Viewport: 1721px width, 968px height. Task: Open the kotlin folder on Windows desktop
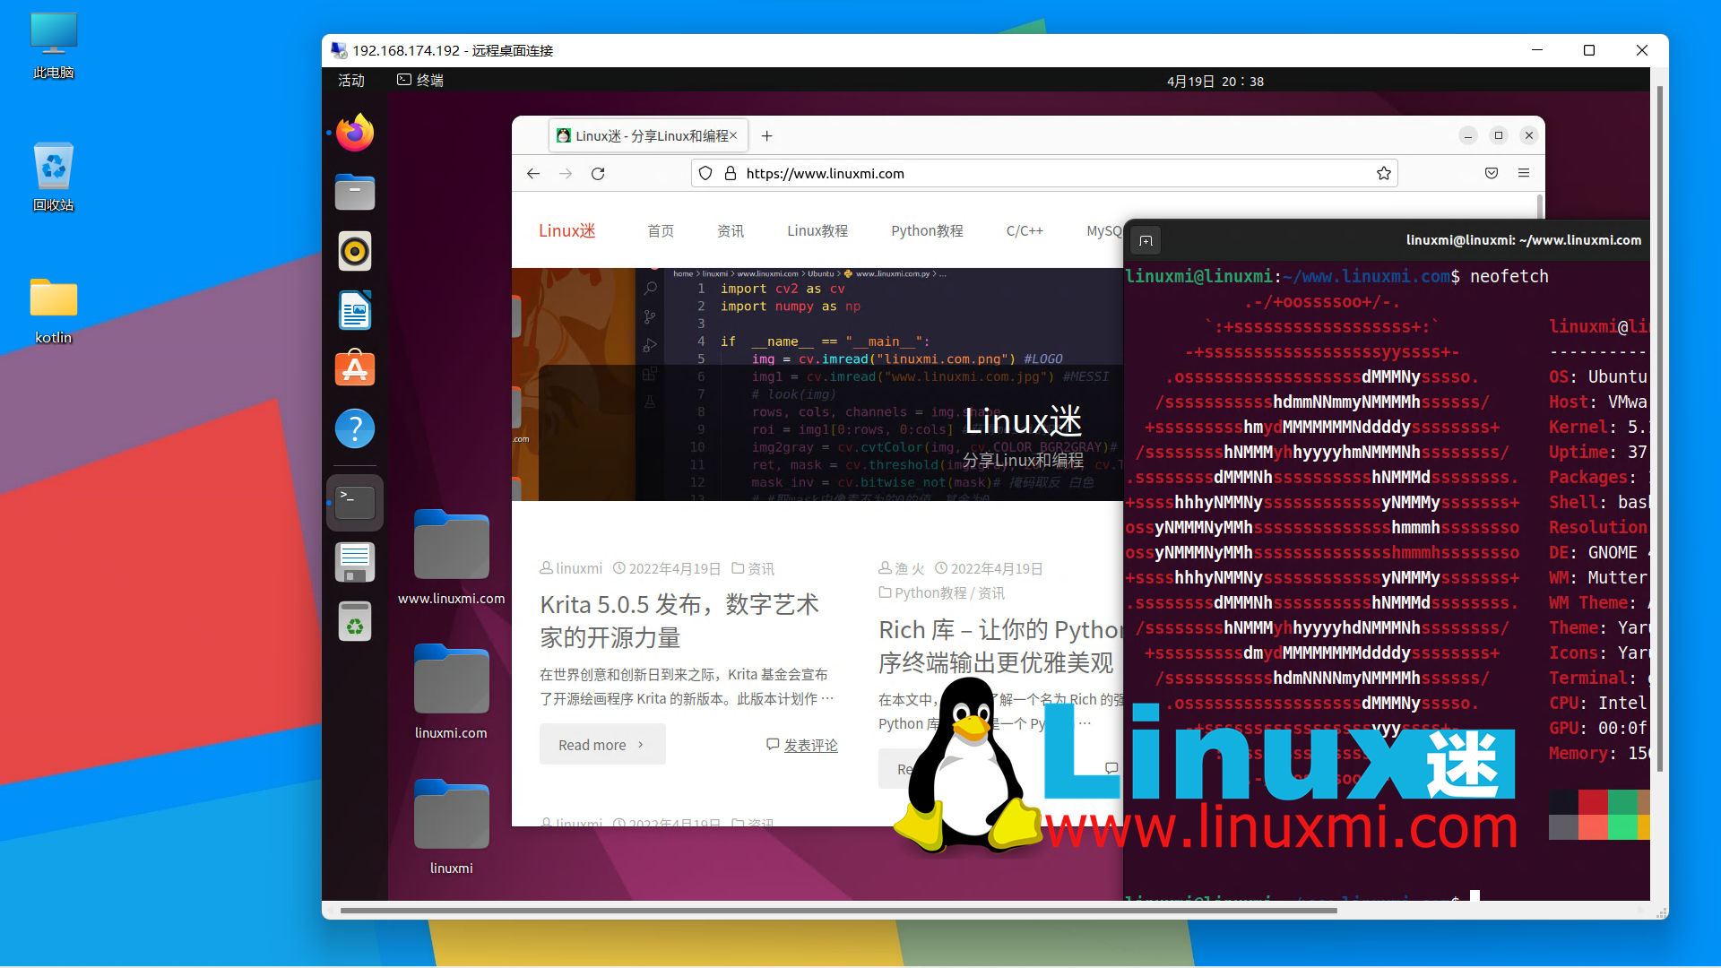[54, 310]
